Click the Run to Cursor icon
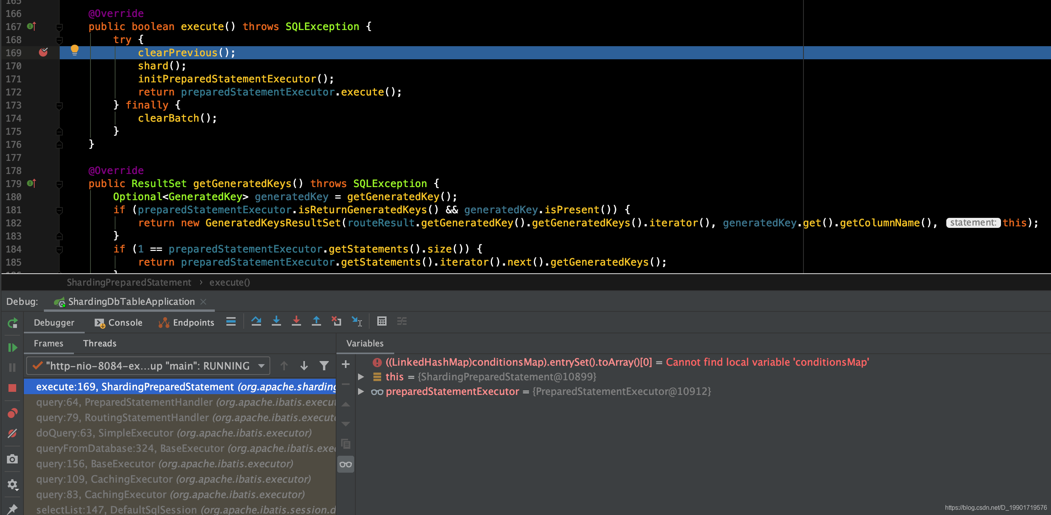1051x515 pixels. (x=356, y=322)
